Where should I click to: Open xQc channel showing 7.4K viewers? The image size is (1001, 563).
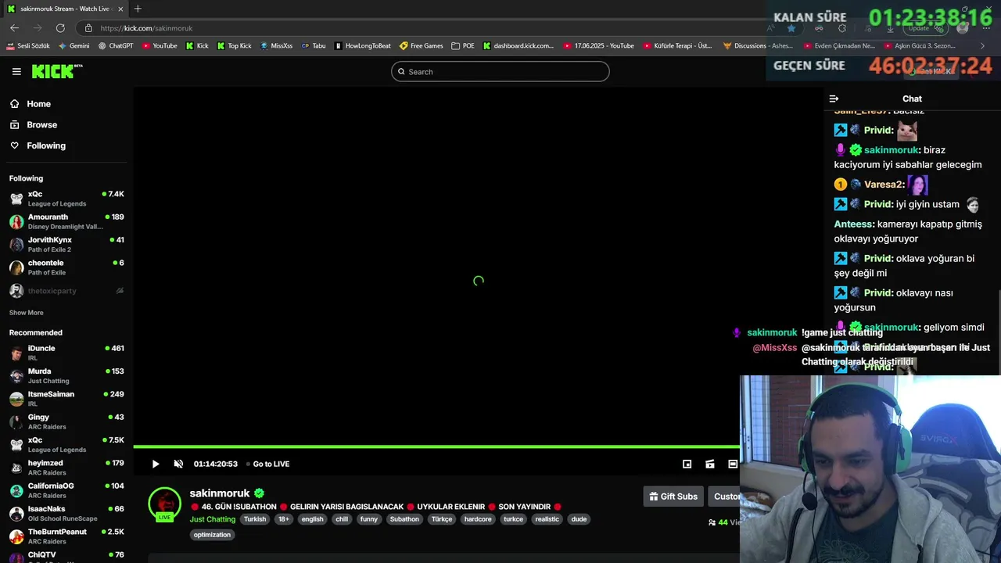(66, 199)
